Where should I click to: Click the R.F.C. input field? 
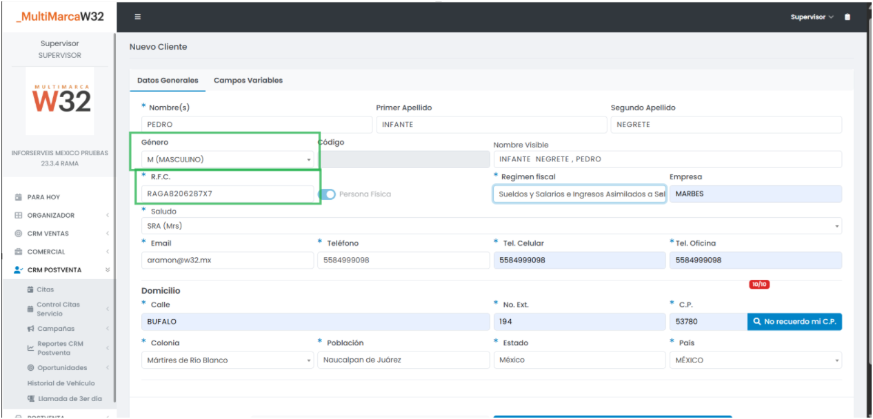pos(228,194)
